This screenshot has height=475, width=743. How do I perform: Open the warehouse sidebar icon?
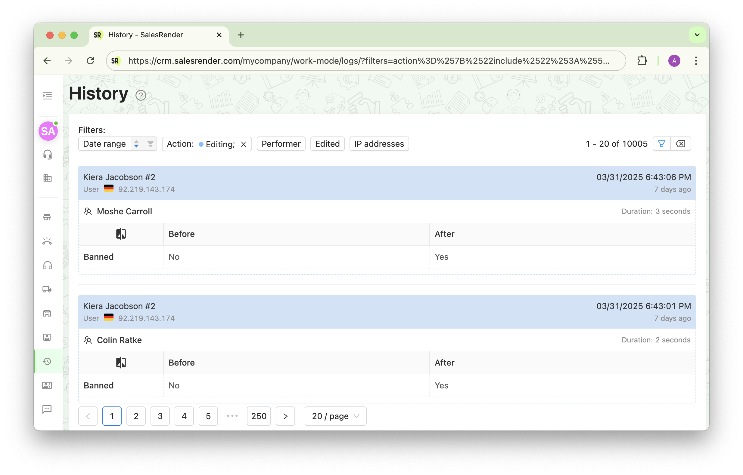[47, 313]
